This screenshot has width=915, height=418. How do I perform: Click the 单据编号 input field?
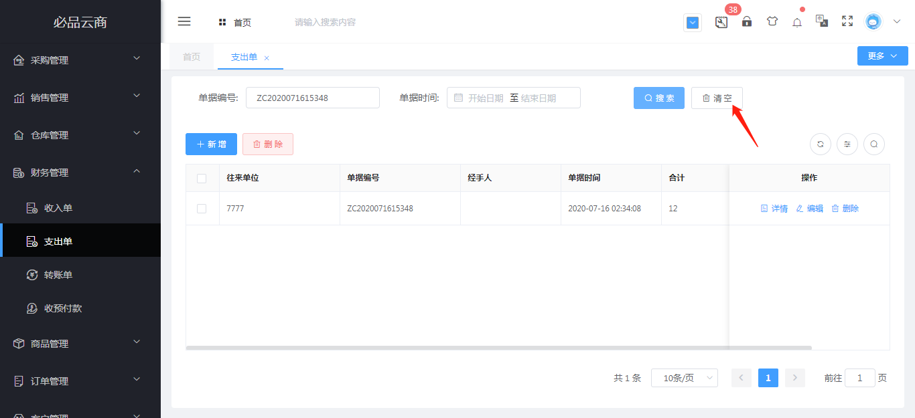[x=313, y=98]
